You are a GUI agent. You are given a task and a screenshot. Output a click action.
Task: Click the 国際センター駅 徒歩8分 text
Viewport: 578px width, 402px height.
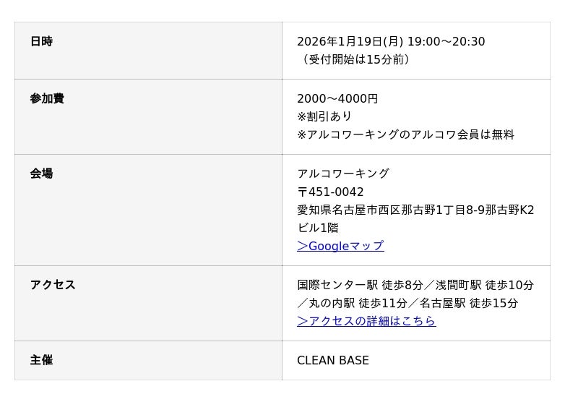(x=360, y=285)
